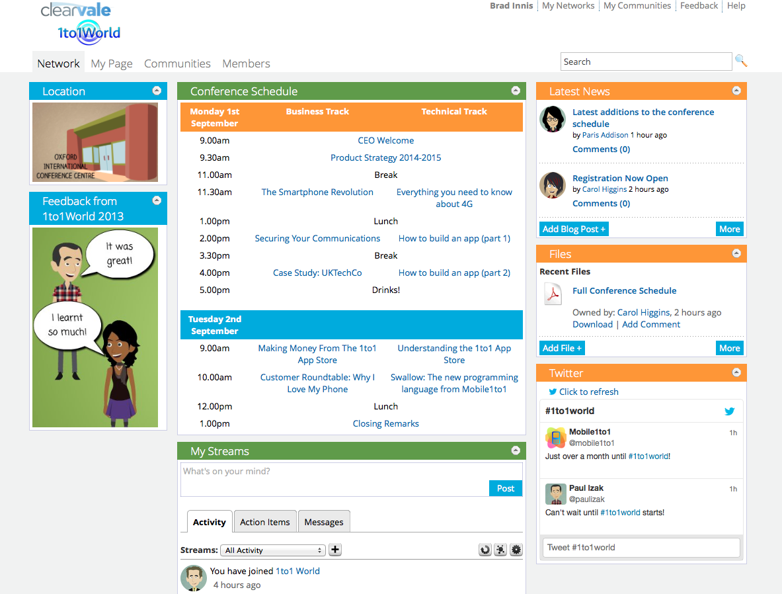The height and width of the screenshot is (594, 782).
Task: Click Add File + button
Action: pyautogui.click(x=562, y=348)
